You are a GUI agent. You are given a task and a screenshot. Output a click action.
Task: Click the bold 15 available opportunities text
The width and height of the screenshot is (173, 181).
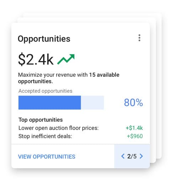tap(69, 78)
